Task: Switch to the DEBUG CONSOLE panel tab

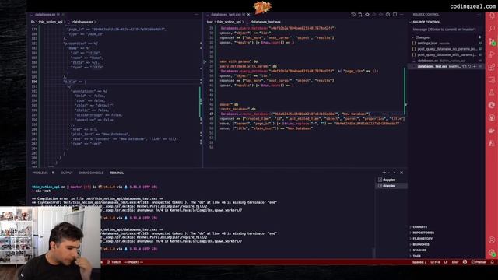Action: [x=91, y=173]
